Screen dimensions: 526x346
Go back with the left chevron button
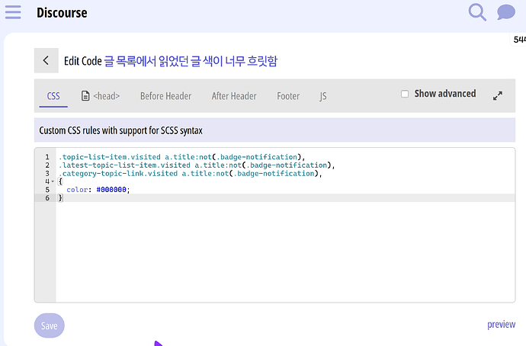(x=47, y=60)
